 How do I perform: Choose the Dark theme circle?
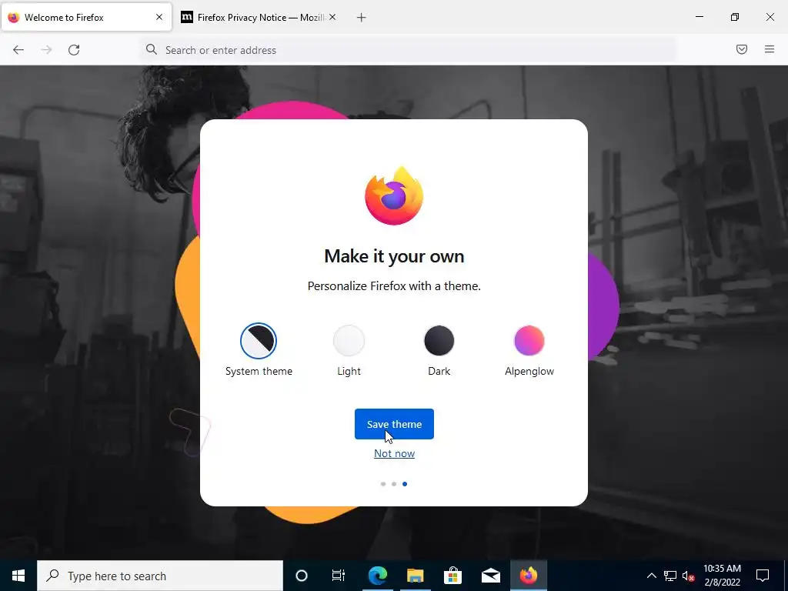click(439, 340)
